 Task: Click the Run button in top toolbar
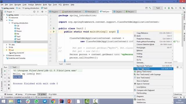[165, 8]
